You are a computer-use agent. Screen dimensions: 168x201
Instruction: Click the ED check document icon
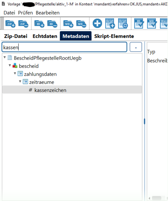[x=139, y=23]
